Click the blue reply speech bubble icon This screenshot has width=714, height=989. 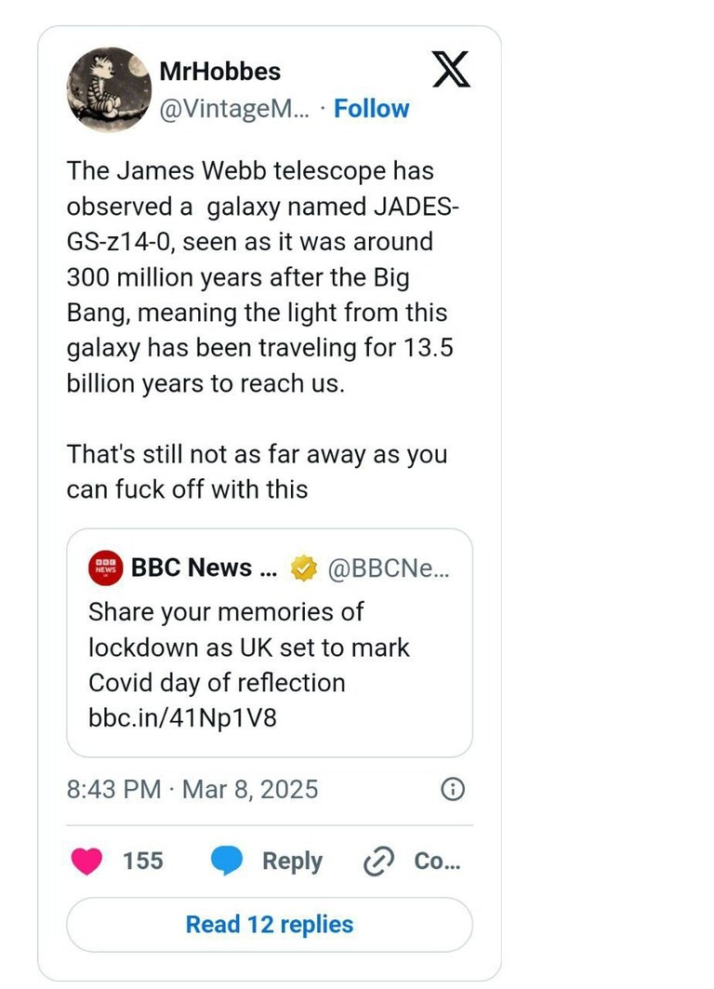pos(227,862)
